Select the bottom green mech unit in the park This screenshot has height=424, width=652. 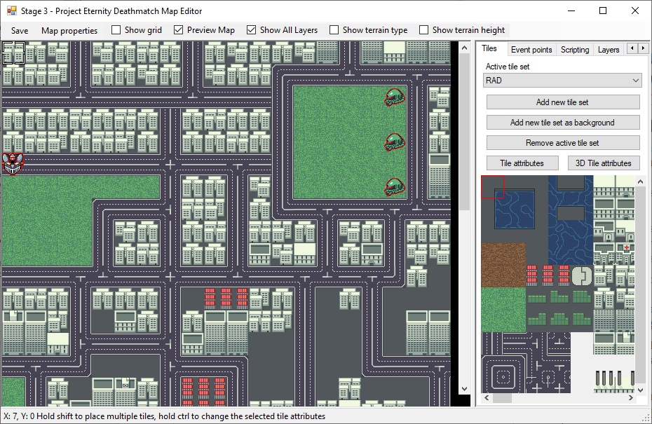[x=395, y=187]
